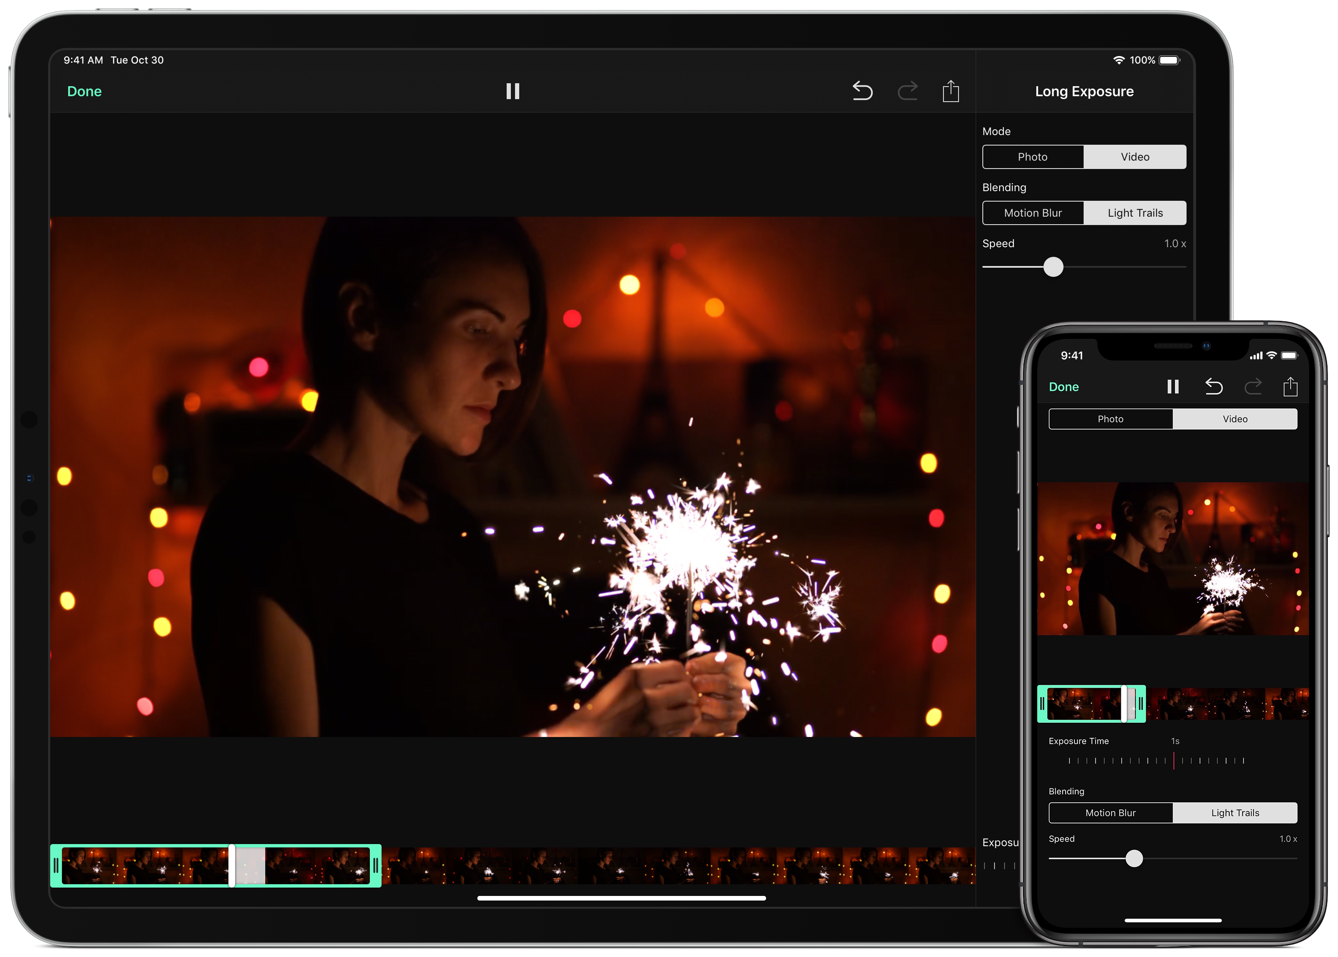This screenshot has width=1338, height=957.
Task: Choose Motion Blur on the iPhone
Action: coord(1110,813)
